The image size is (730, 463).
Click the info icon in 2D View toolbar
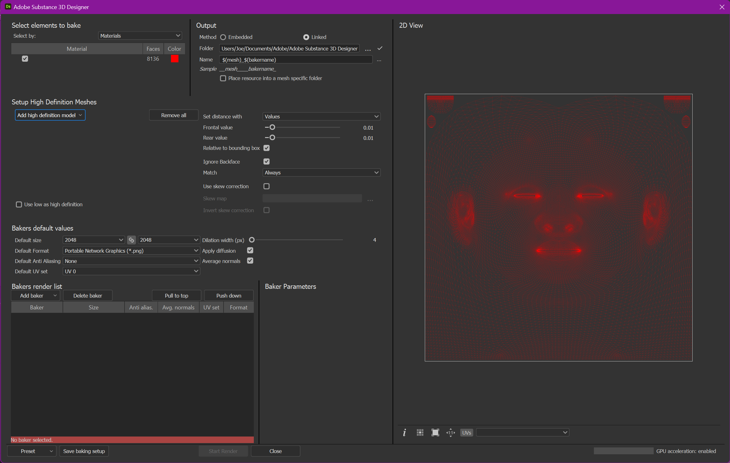[x=404, y=432]
